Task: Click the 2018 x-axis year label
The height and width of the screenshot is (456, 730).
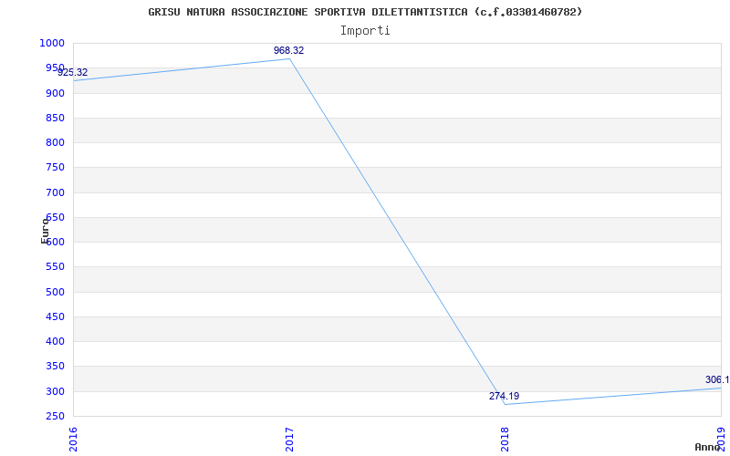Action: click(506, 440)
